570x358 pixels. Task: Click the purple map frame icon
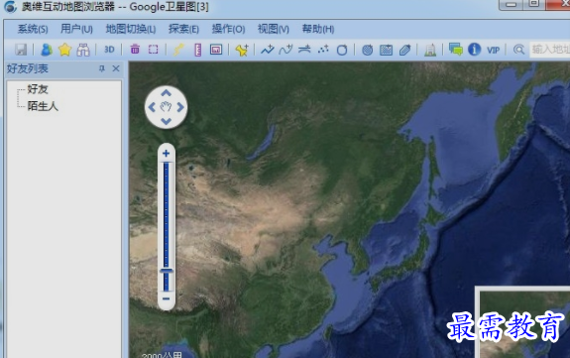pyautogui.click(x=216, y=50)
